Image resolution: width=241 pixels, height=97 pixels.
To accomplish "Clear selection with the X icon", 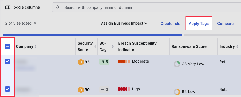I will point(35,23).
